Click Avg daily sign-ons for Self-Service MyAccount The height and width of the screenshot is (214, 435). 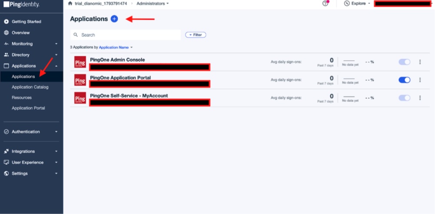pos(286,98)
